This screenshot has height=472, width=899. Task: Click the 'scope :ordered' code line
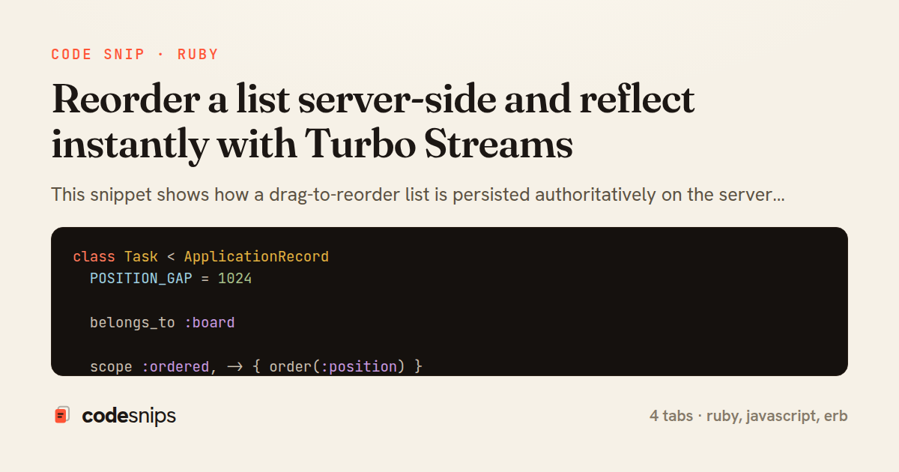(256, 366)
